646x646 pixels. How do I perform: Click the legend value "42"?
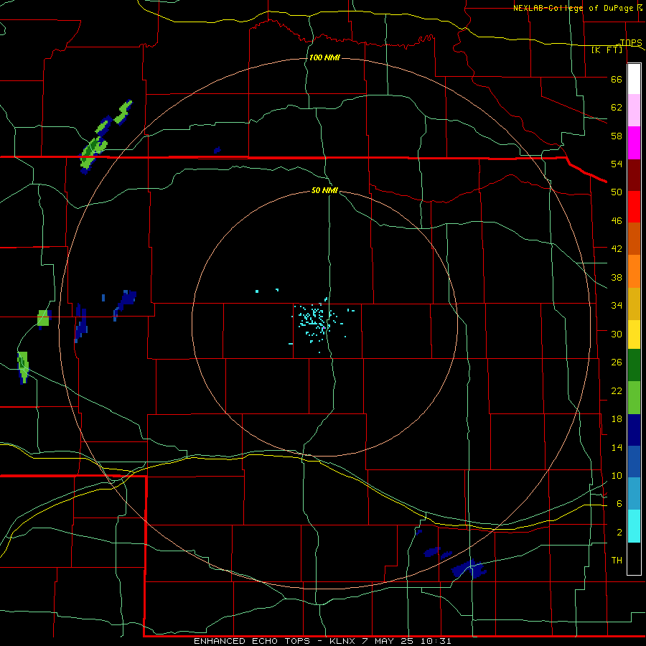(x=617, y=249)
